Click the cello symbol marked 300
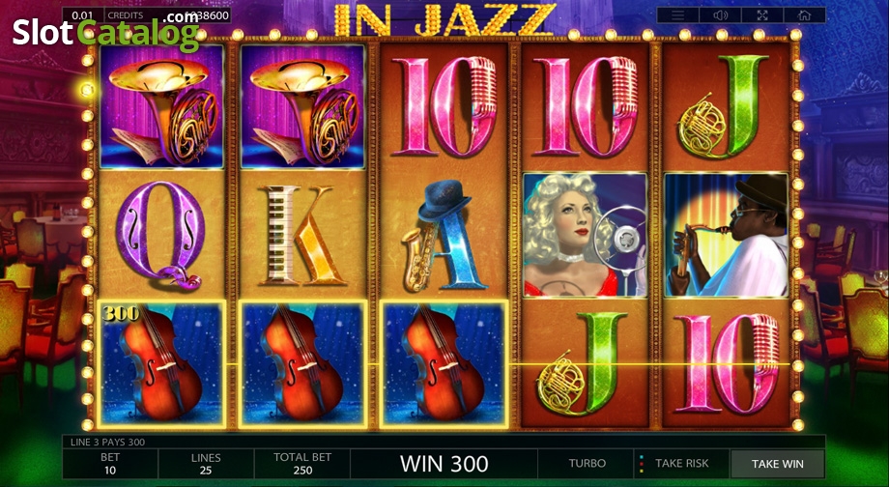This screenshot has width=889, height=487. tap(161, 364)
